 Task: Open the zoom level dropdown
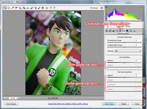pos(18,98)
